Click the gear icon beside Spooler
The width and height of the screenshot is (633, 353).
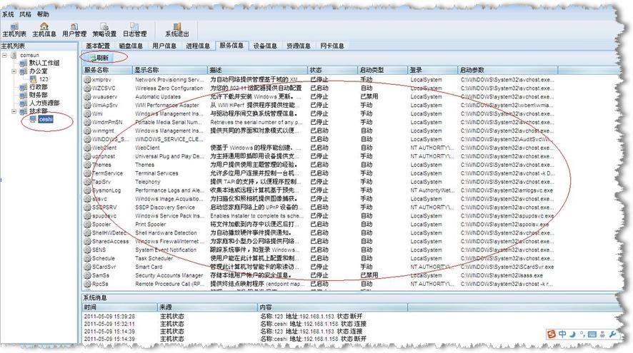pos(87,224)
